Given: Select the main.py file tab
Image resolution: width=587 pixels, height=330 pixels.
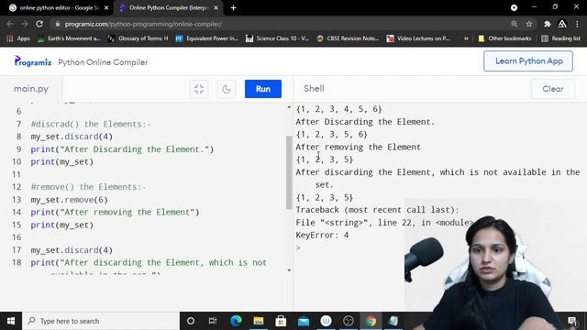Looking at the screenshot, I should [x=31, y=89].
